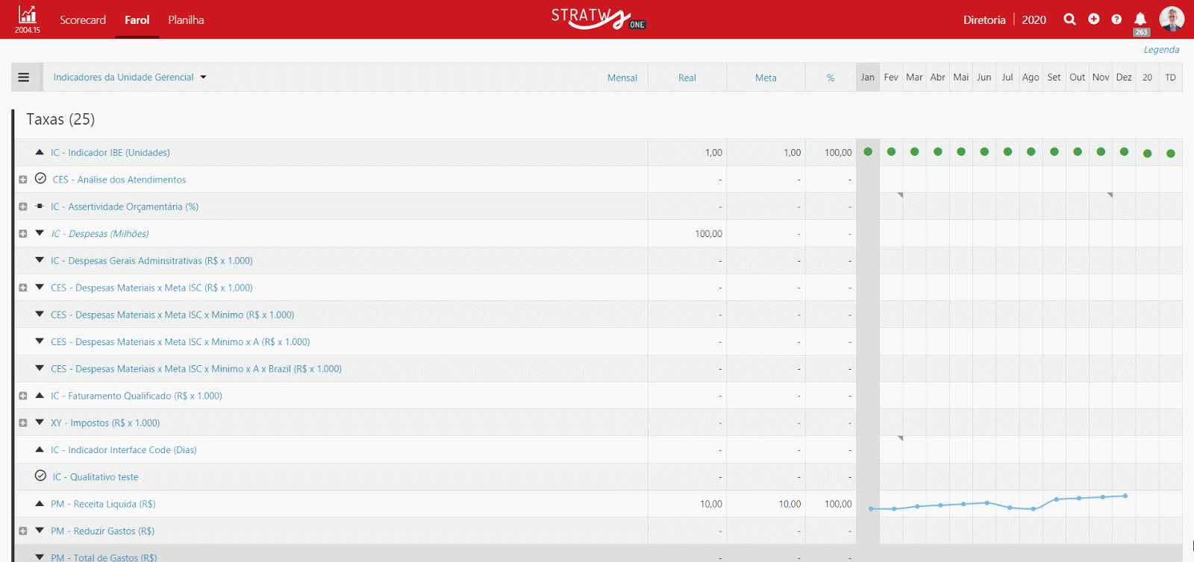Open the help question mark icon
The width and height of the screenshot is (1194, 562).
point(1116,19)
